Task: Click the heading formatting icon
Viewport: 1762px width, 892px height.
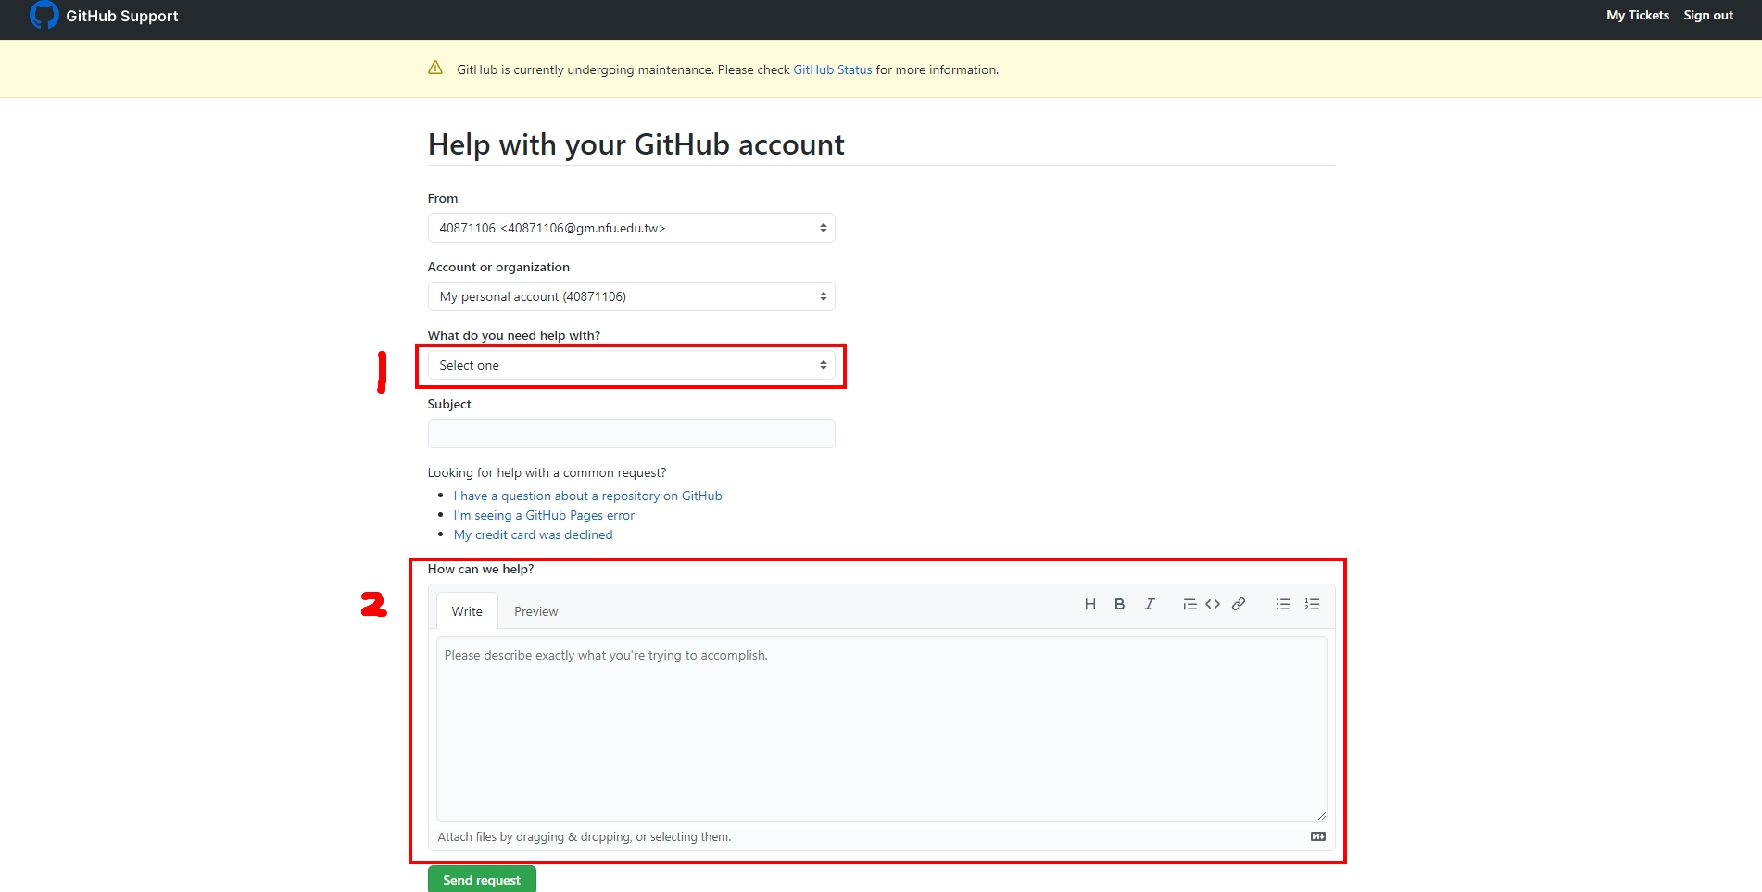Action: [1089, 604]
